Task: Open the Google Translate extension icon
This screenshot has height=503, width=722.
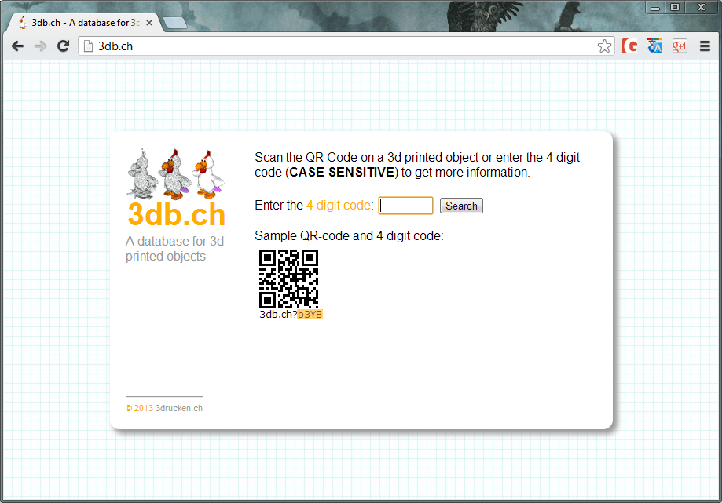Action: (x=654, y=46)
